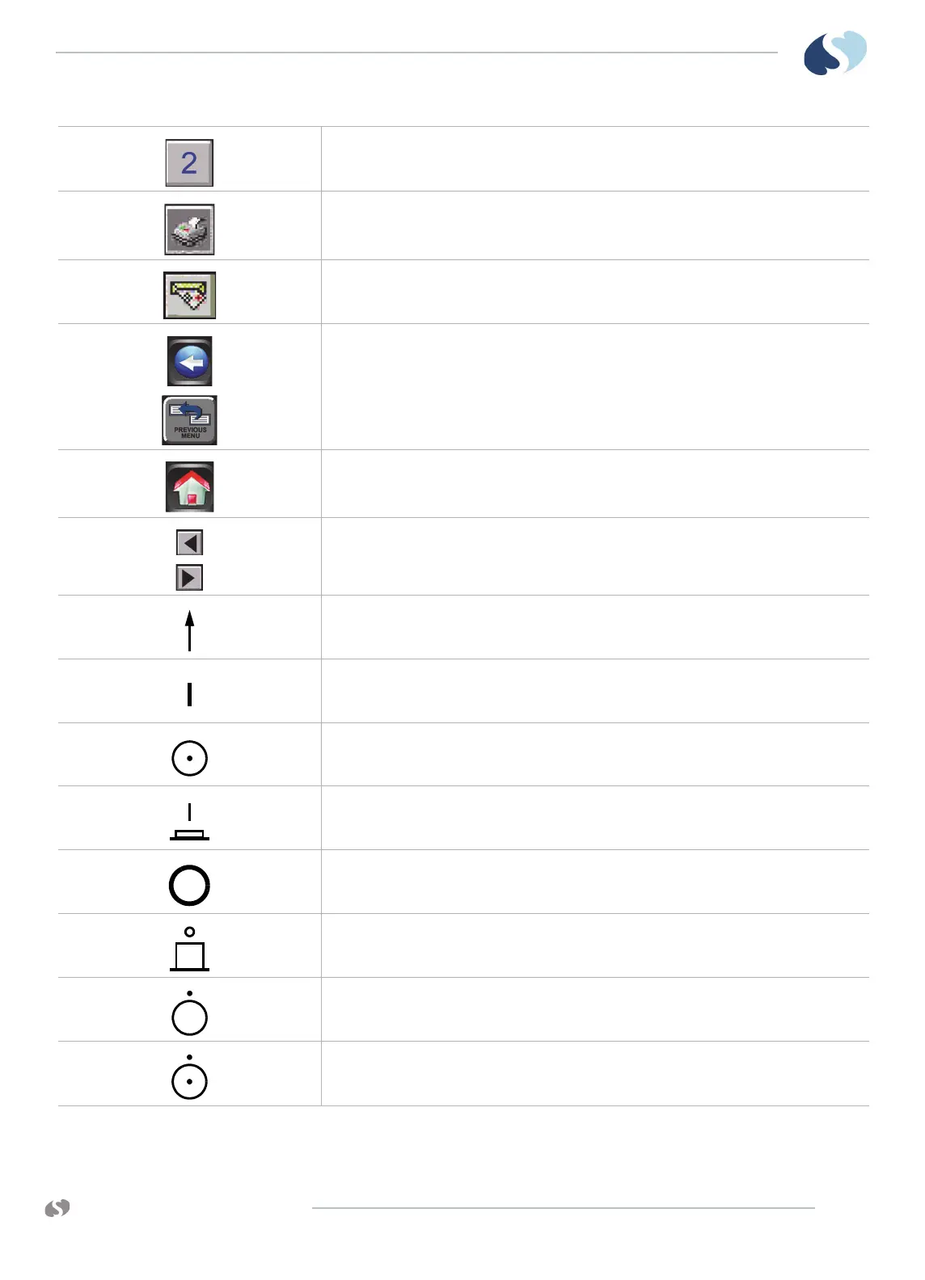Select the thin upward arrow symbol
Screen dimensions: 925x1280
pyautogui.click(x=189, y=630)
